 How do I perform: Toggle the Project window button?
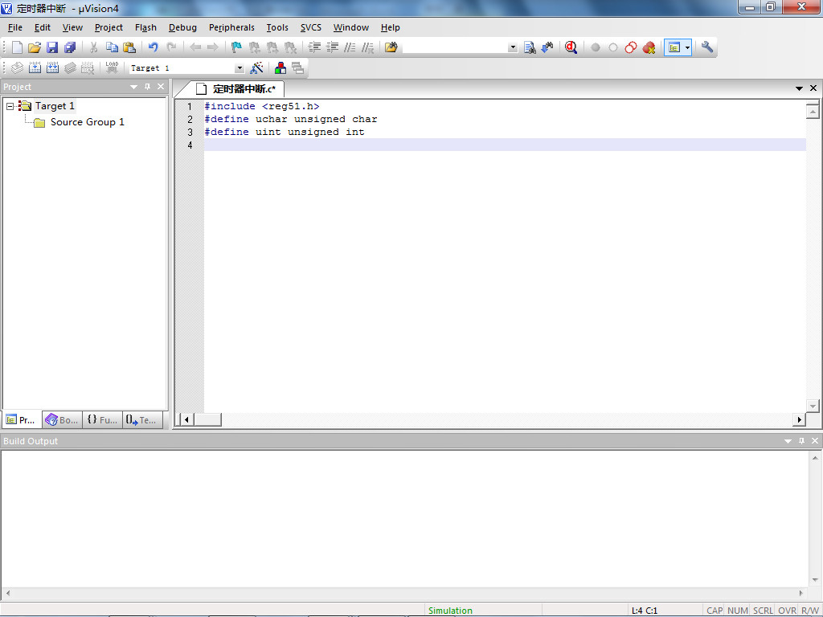pos(674,47)
